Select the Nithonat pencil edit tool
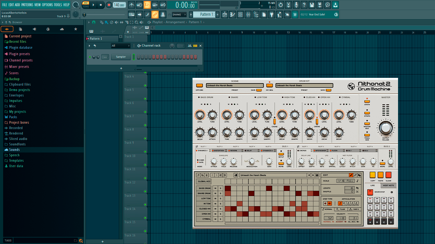Viewport: 435px width, 244px height. click(x=351, y=175)
